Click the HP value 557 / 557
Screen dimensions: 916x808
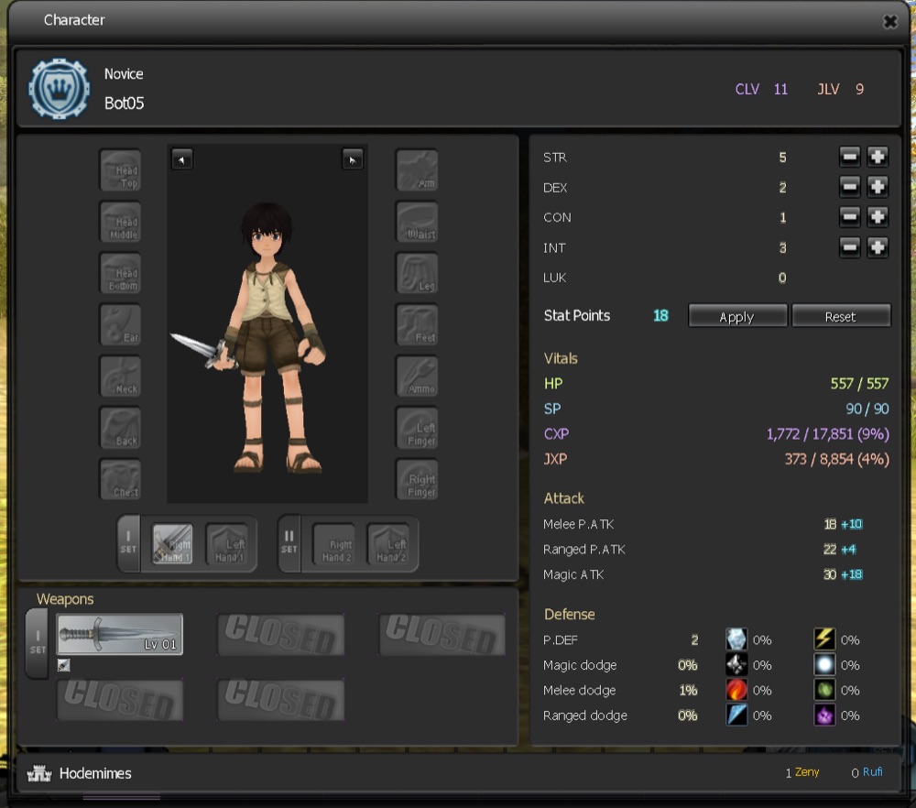tap(859, 383)
